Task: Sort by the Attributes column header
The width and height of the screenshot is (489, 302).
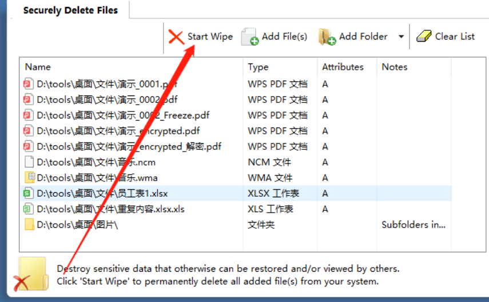Action: click(x=347, y=67)
